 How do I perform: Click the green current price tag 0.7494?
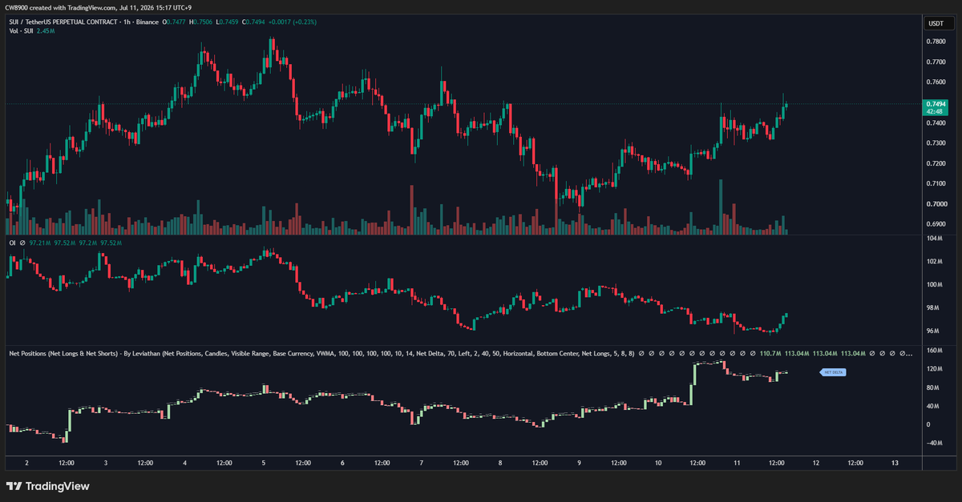935,104
